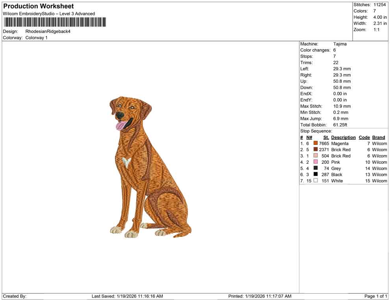Click the Production Worksheet title
The width and height of the screenshot is (390, 300).
(38, 6)
